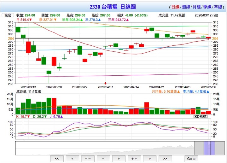Screen dimensions: 227x163
Task: Jump to latest data with >> button
Action: [x=165, y=159]
